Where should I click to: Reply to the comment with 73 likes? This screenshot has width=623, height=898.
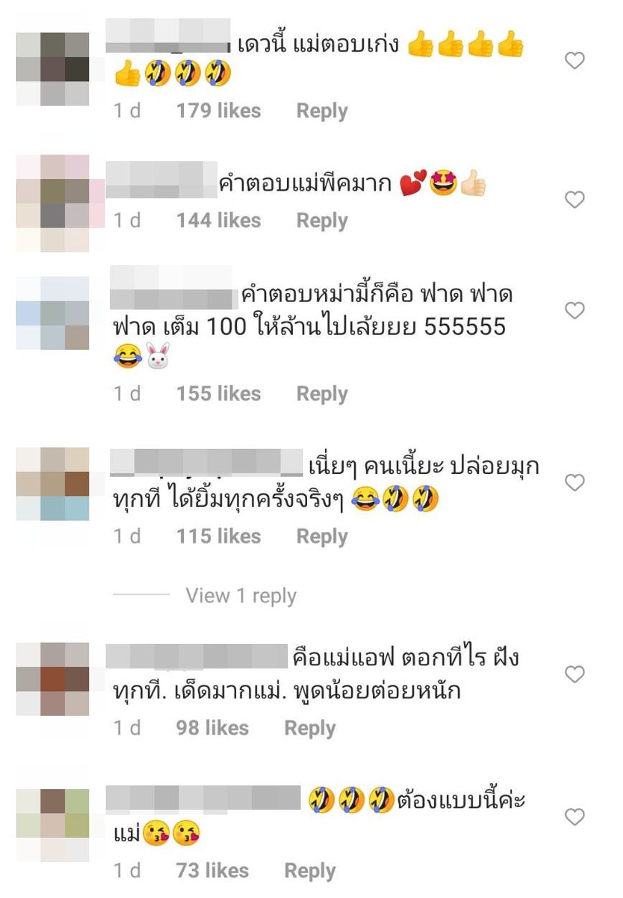[x=310, y=871]
